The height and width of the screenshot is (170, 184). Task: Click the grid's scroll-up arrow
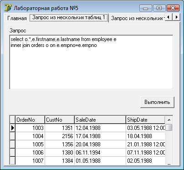169,120
